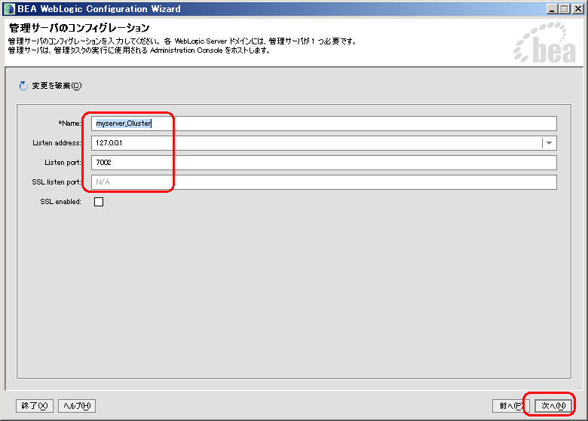Focus the Name field containing myserver_Cluster
This screenshot has height=421, width=588.
324,124
